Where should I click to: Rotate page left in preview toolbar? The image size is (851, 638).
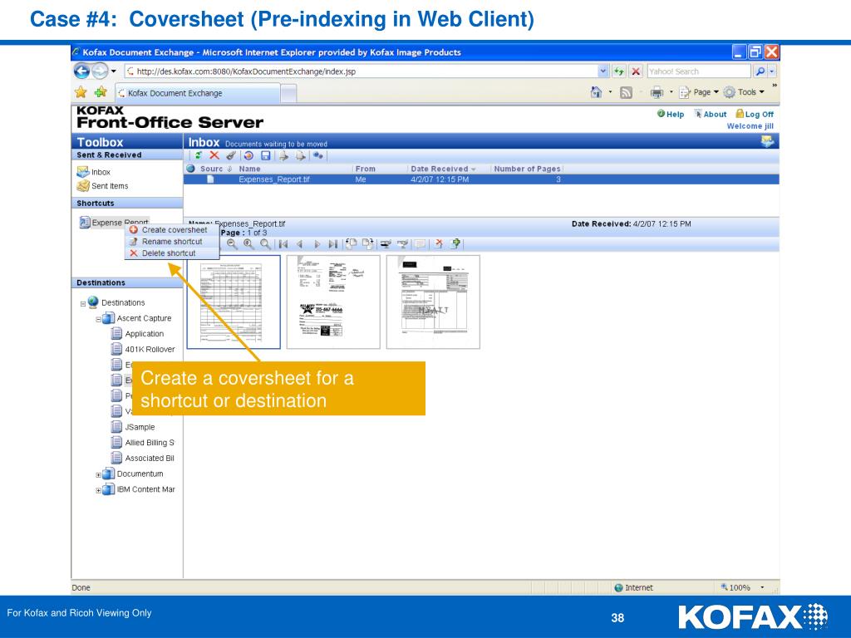click(352, 244)
